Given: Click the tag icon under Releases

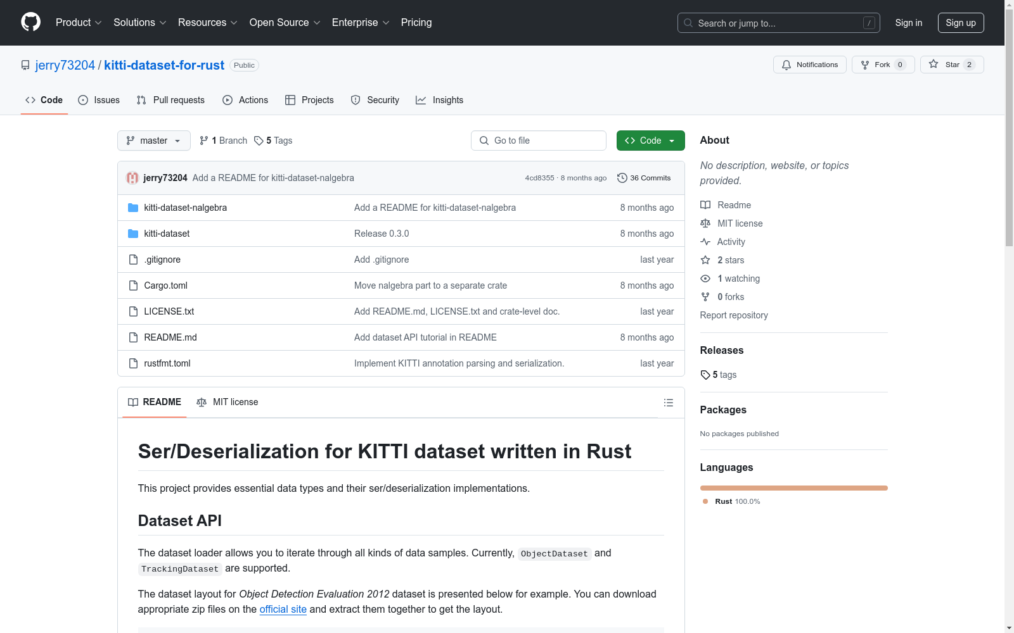Looking at the screenshot, I should (705, 375).
